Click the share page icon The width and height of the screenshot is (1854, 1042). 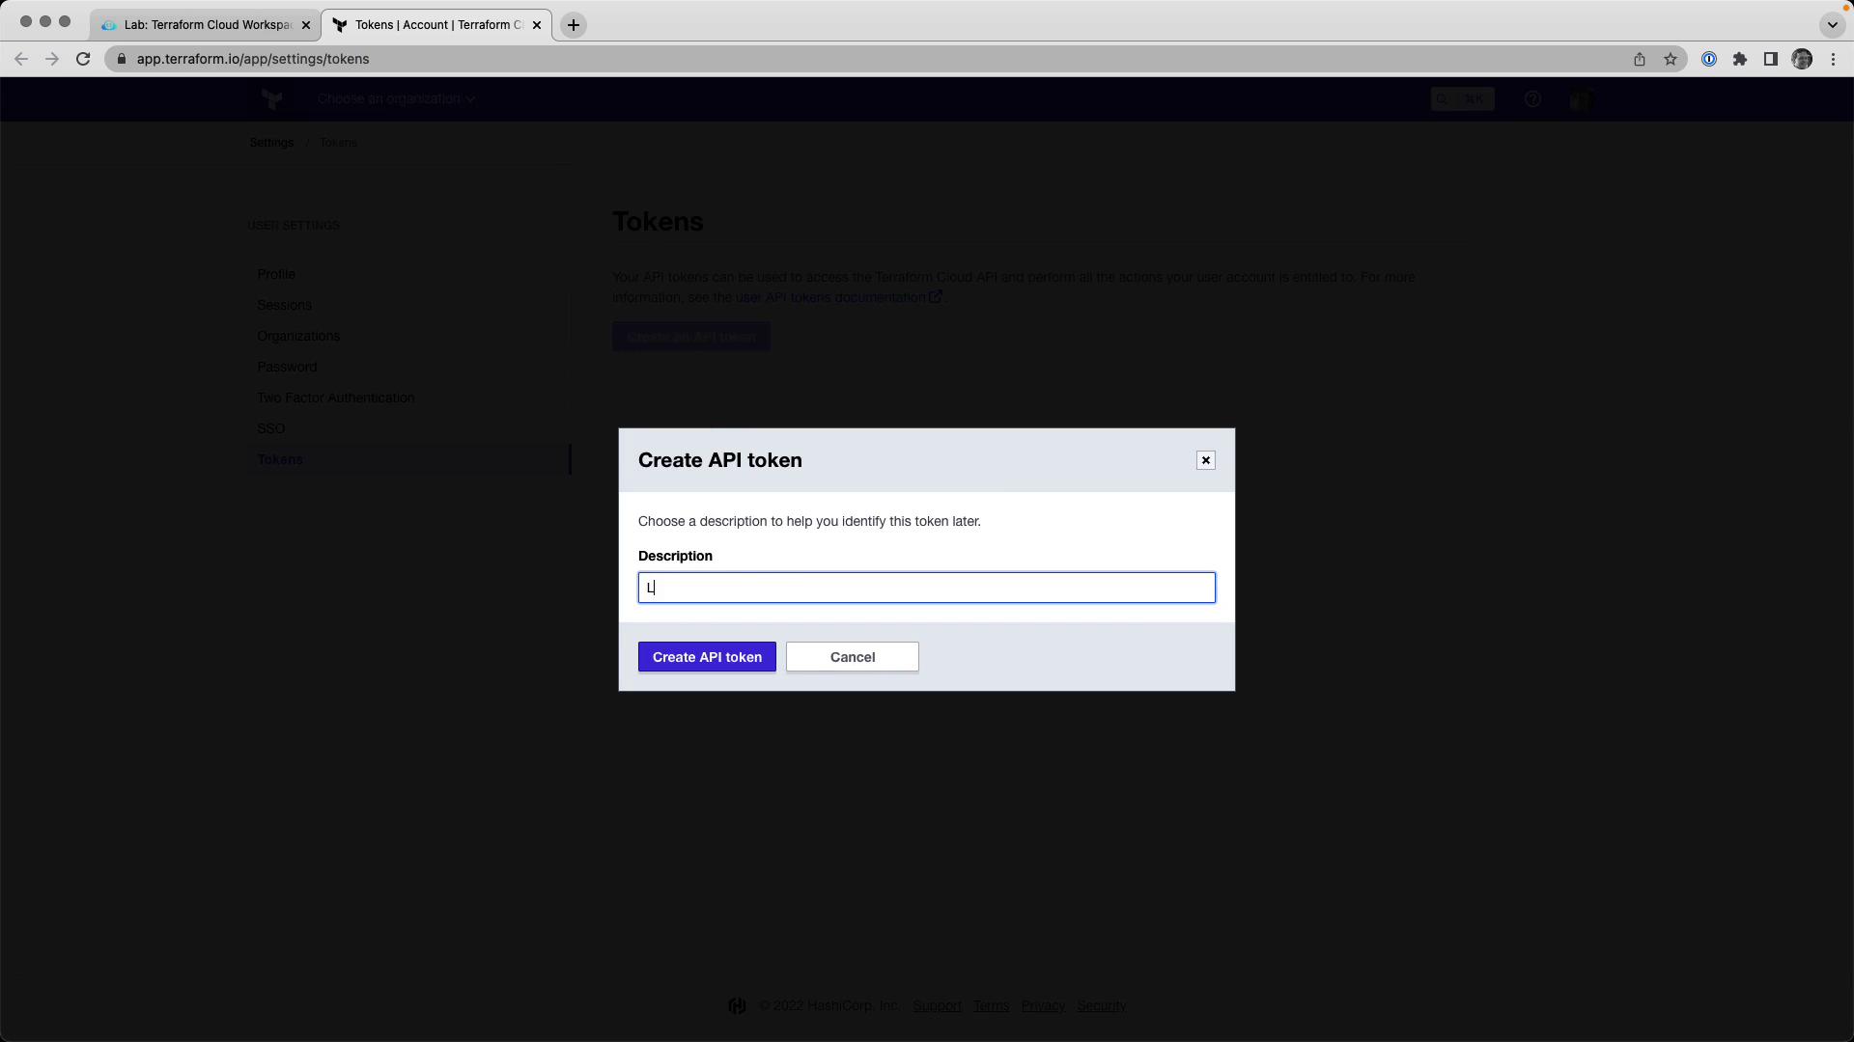coord(1640,59)
